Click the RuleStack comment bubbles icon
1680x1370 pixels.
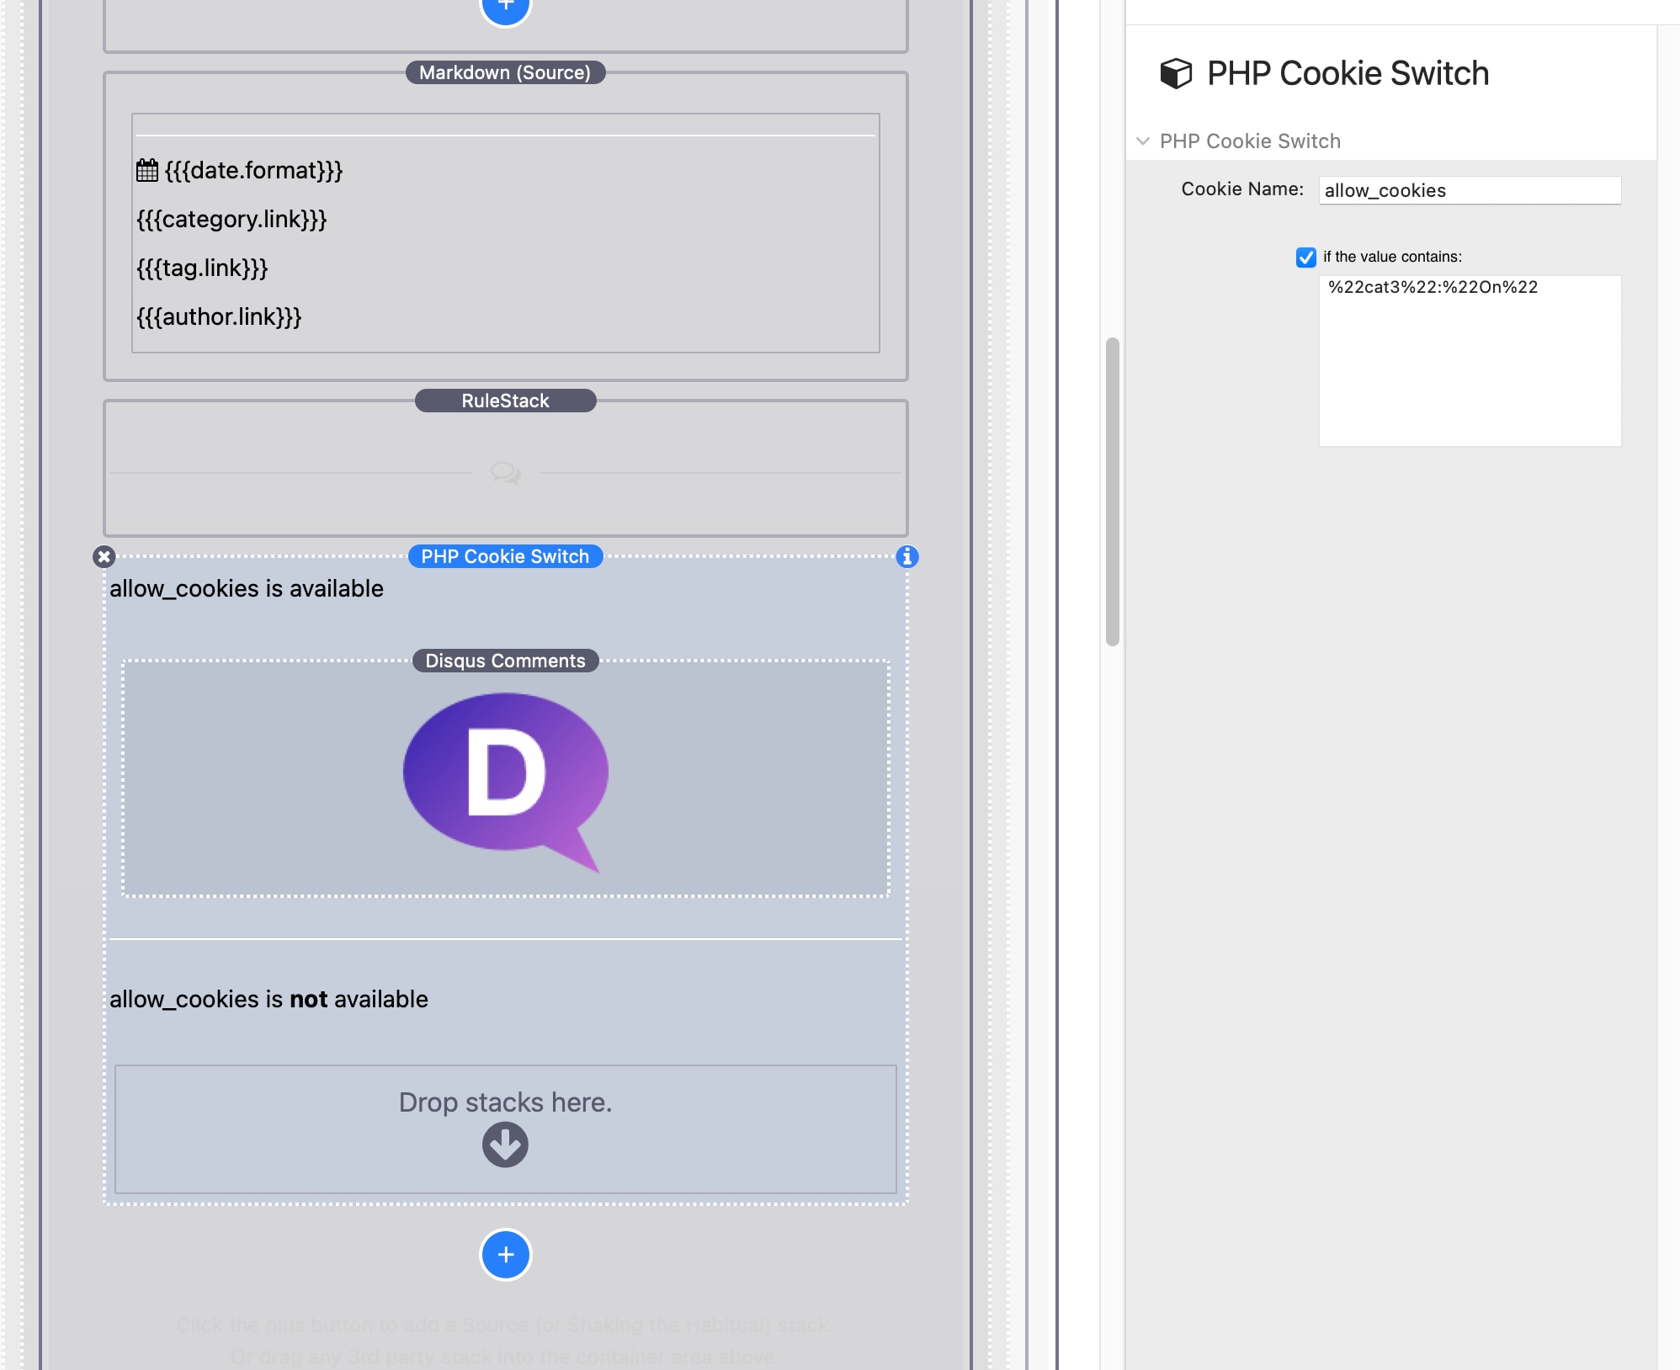(x=506, y=473)
